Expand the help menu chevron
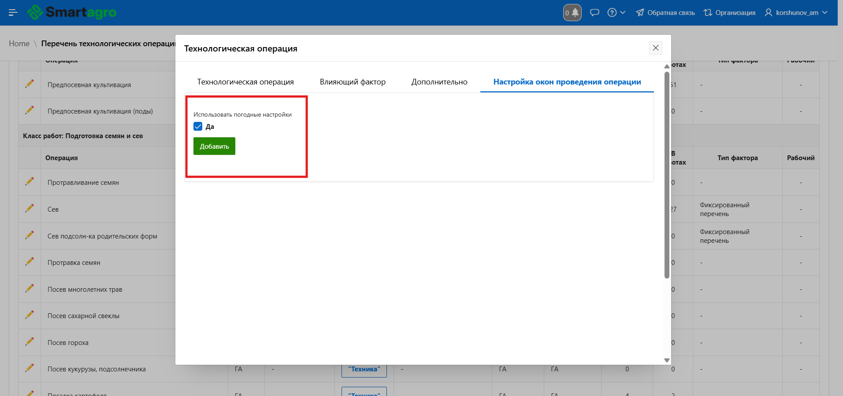The height and width of the screenshot is (396, 843). point(623,12)
